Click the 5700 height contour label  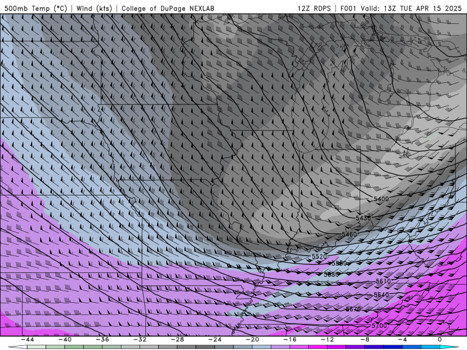click(x=379, y=325)
